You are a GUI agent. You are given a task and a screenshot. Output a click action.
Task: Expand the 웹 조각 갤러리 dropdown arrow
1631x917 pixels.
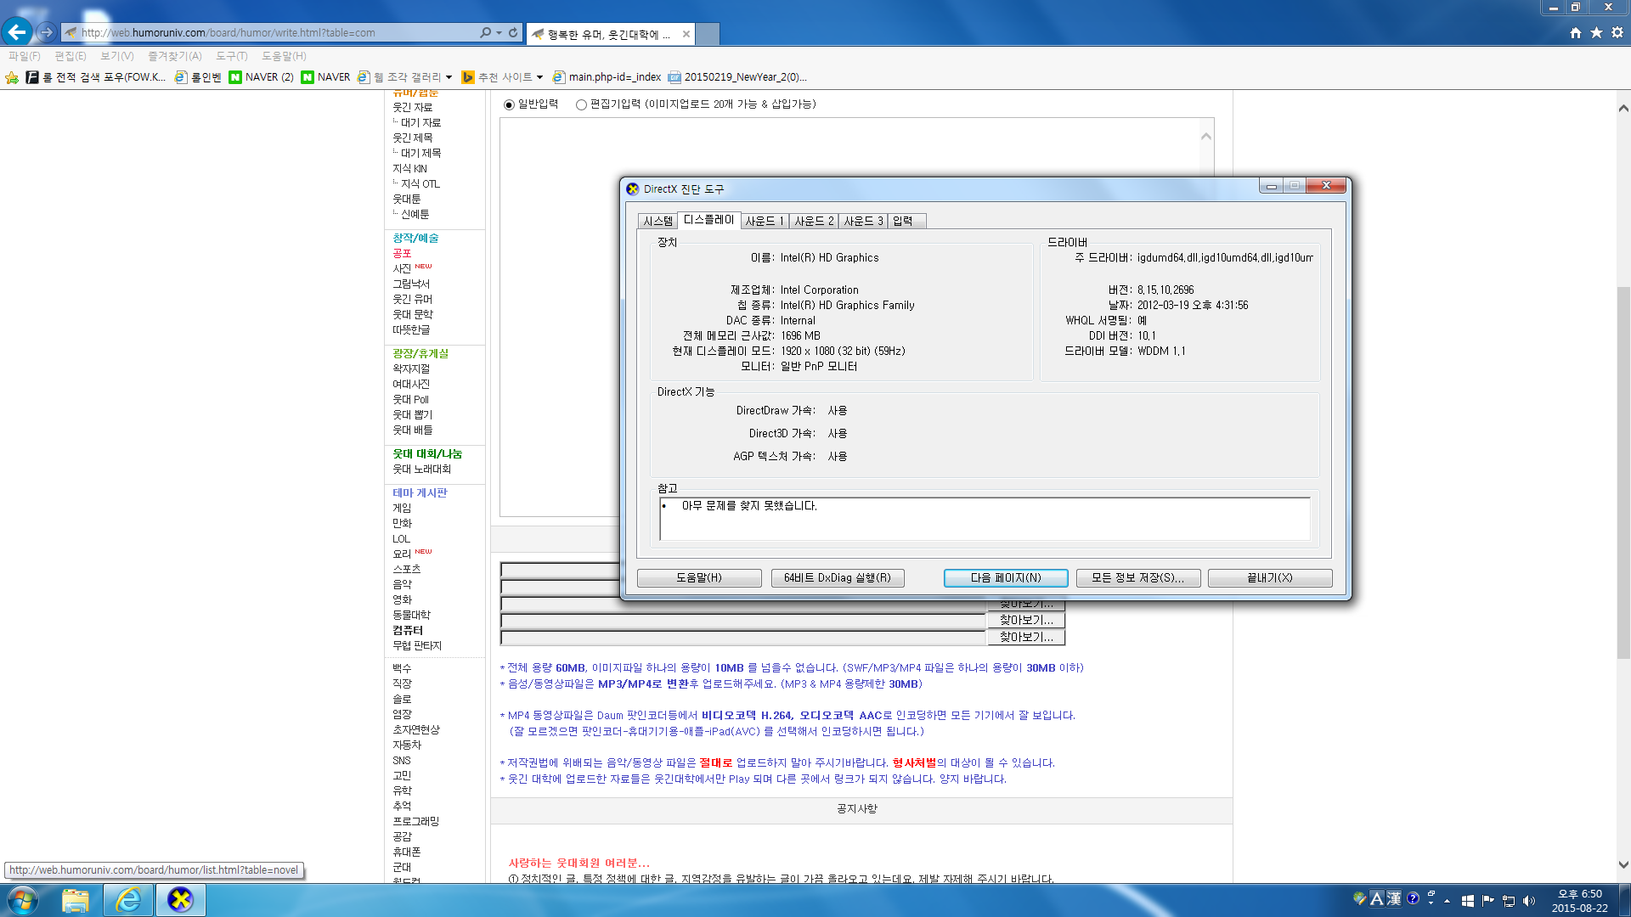tap(449, 77)
